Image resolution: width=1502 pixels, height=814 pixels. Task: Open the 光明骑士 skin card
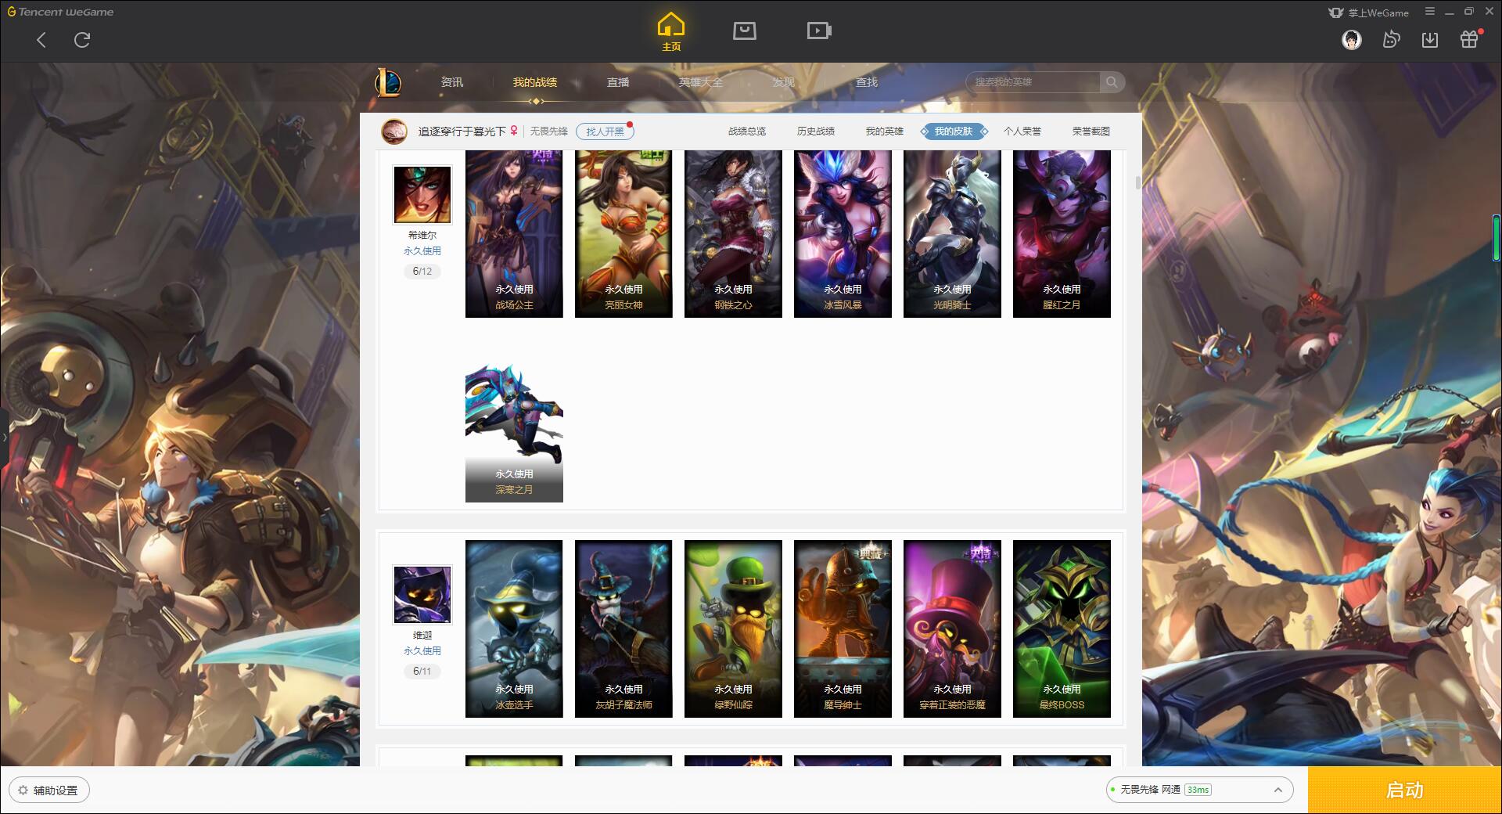point(952,234)
